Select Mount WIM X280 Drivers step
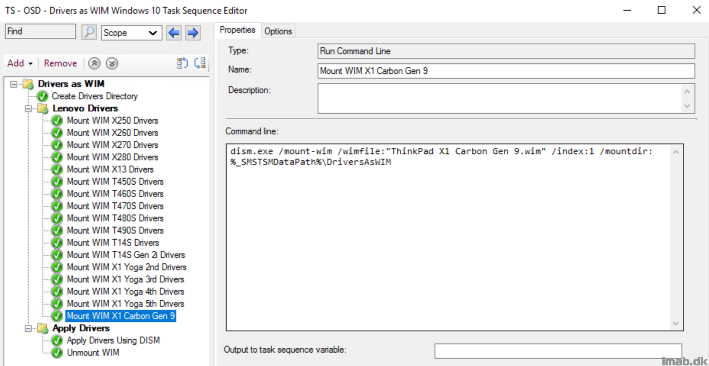Image resolution: width=709 pixels, height=366 pixels. pos(112,157)
